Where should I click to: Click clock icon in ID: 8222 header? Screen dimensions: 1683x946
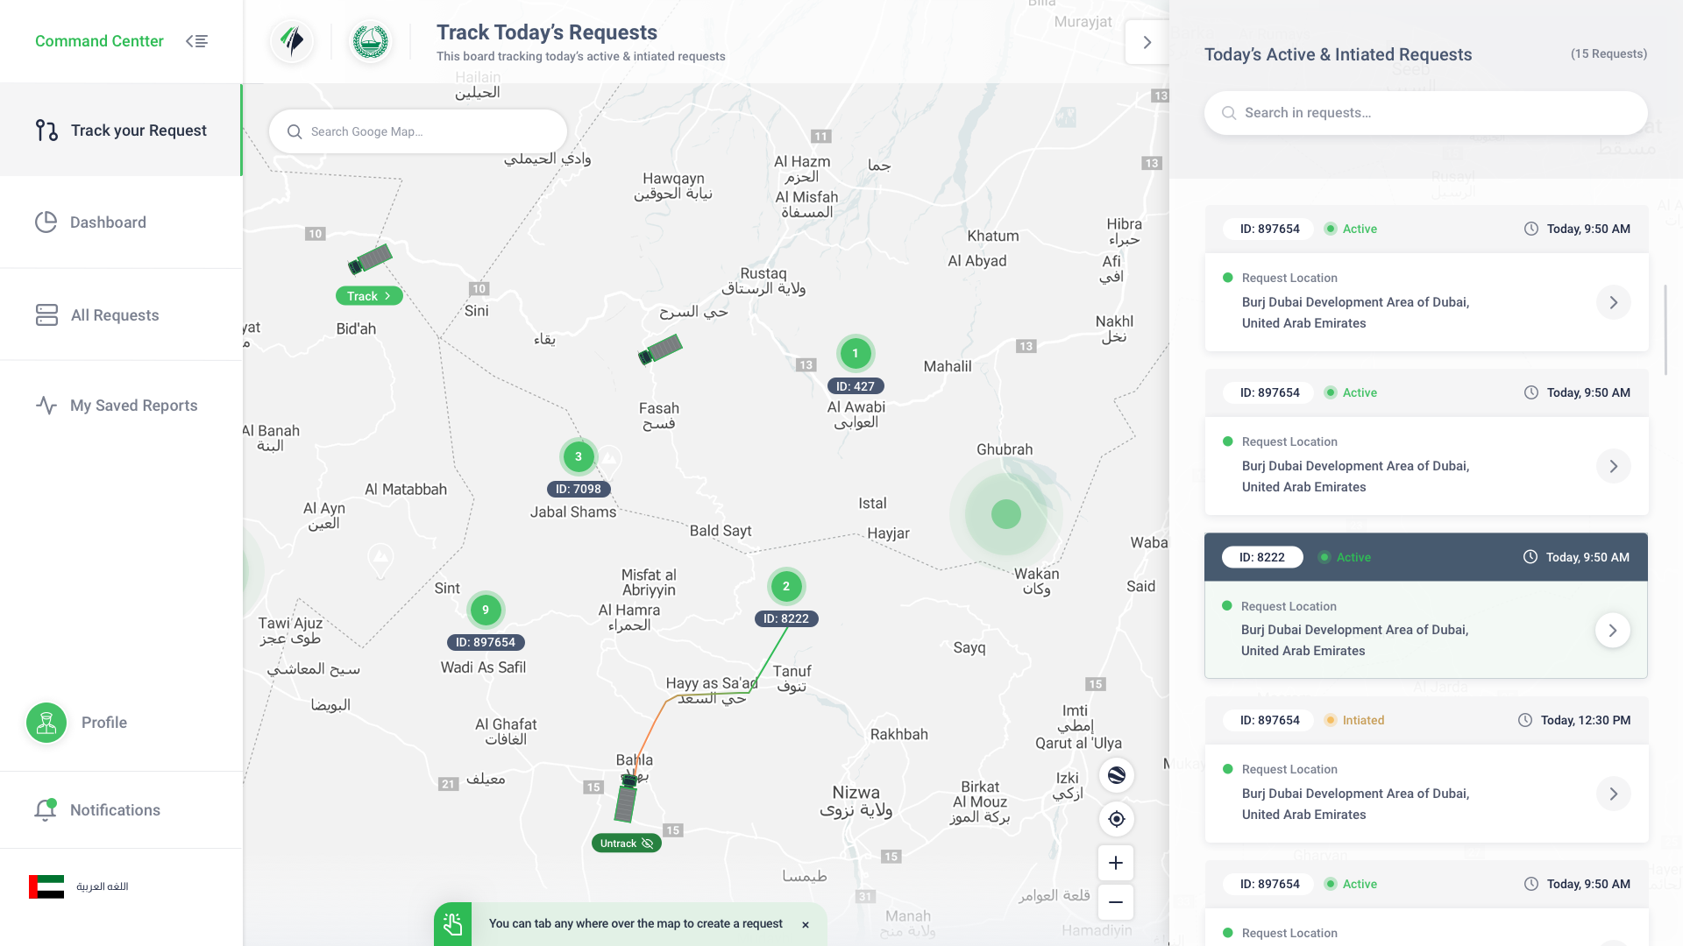1530,557
